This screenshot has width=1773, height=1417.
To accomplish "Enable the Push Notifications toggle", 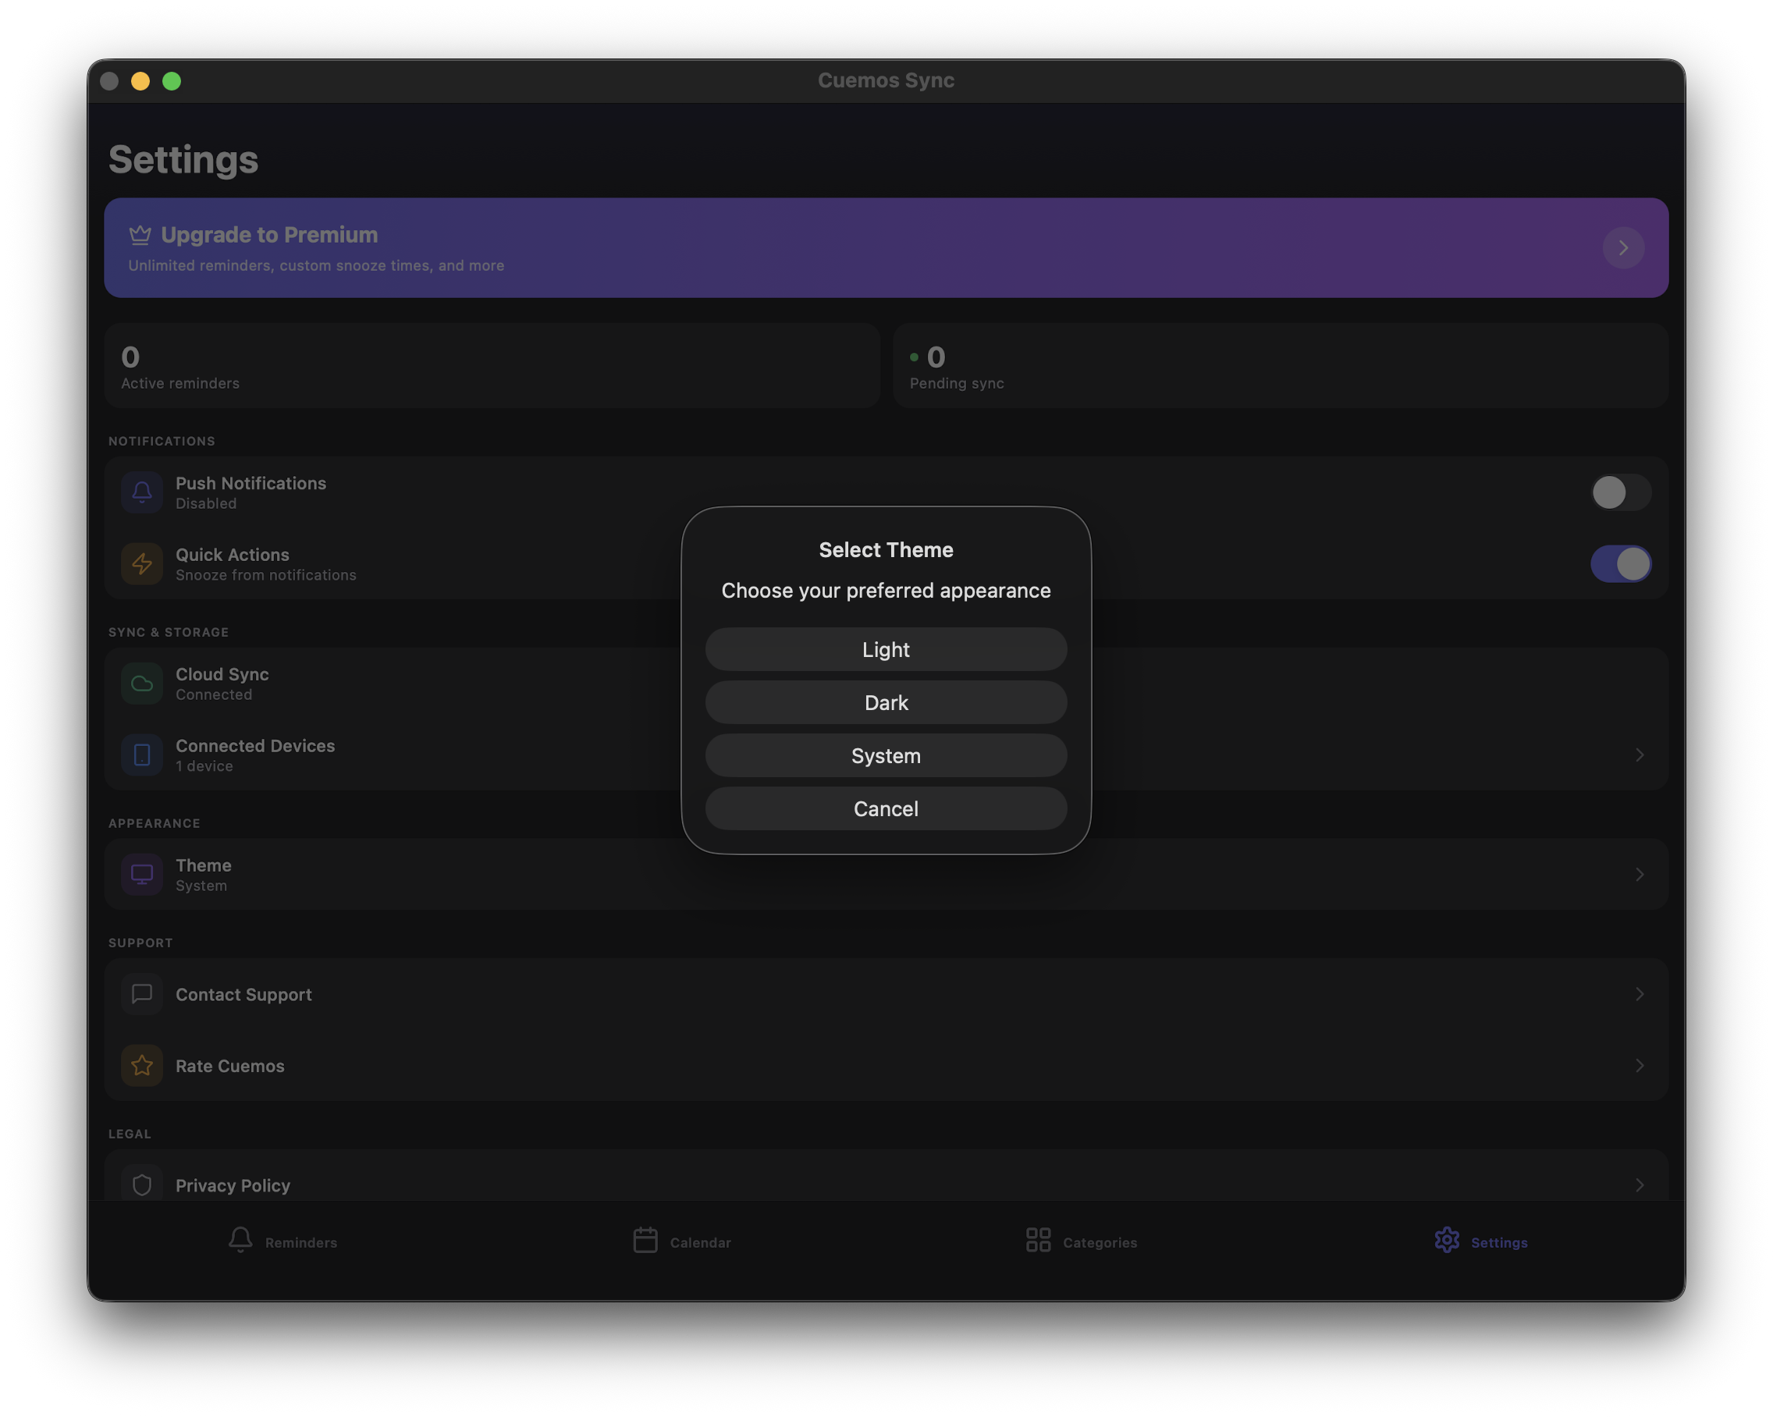I will click(x=1619, y=492).
